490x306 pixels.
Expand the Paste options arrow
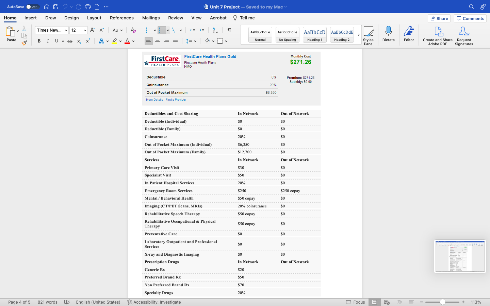coord(18,31)
